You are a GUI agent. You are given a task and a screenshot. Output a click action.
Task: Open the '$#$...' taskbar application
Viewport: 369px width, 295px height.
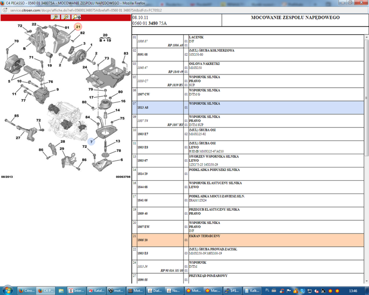click(232, 291)
